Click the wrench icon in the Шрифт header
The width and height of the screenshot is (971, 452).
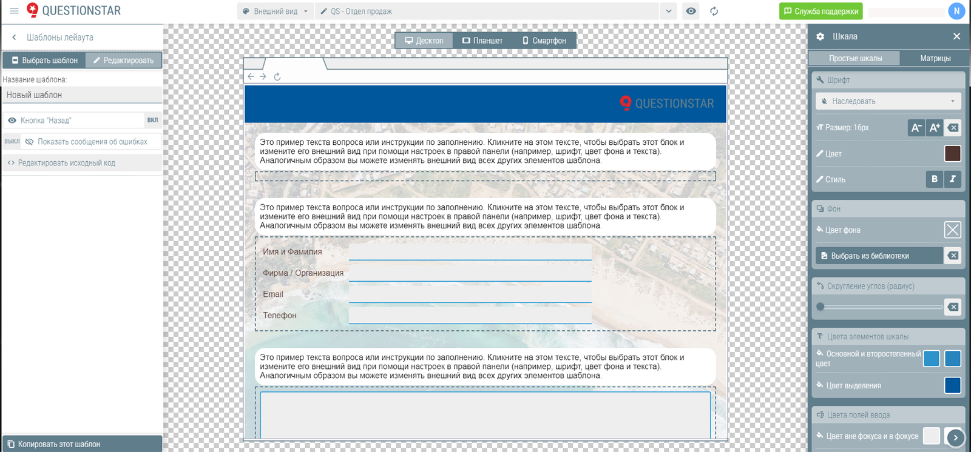(820, 80)
